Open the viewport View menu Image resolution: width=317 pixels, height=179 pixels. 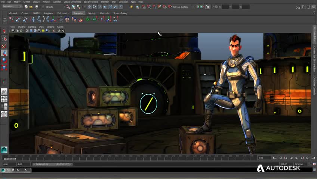[x=13, y=27]
